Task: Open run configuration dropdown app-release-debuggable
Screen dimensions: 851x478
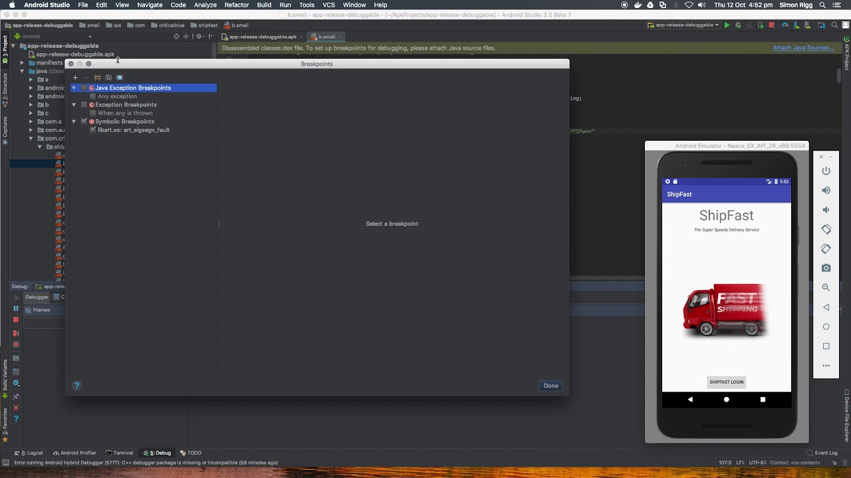Action: tap(683, 25)
